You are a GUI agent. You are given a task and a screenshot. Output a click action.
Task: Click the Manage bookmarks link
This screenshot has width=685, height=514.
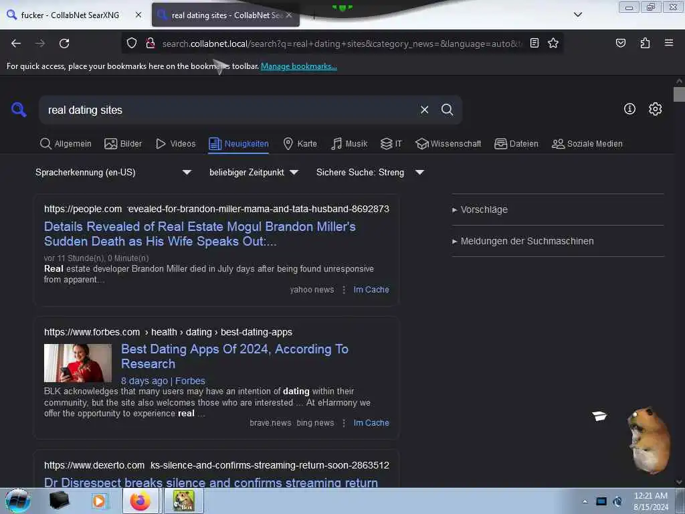tap(299, 66)
